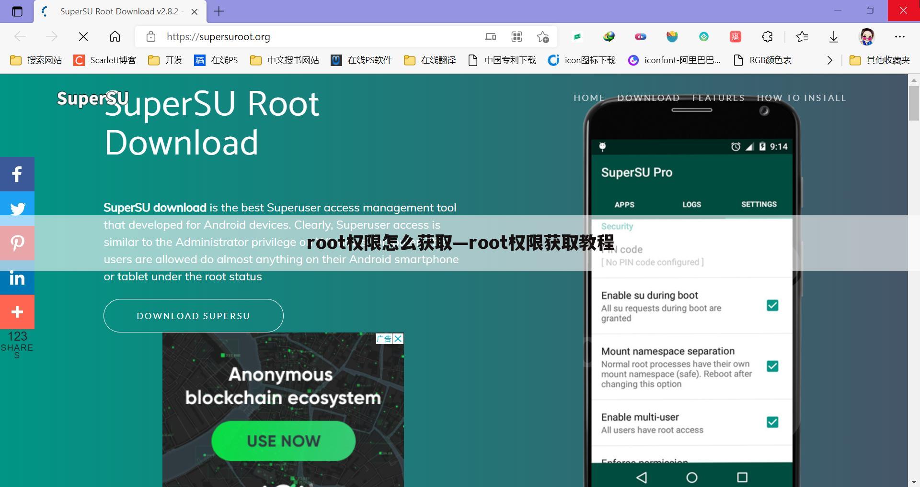Select the LOGS tab in SuperSU Pro
Screen dimensions: 920x487
692,204
